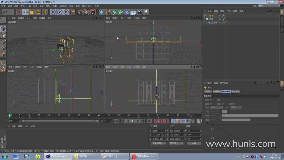The image size is (284, 160).
Task: Open the File menu in menu bar
Action: pos(3,6)
